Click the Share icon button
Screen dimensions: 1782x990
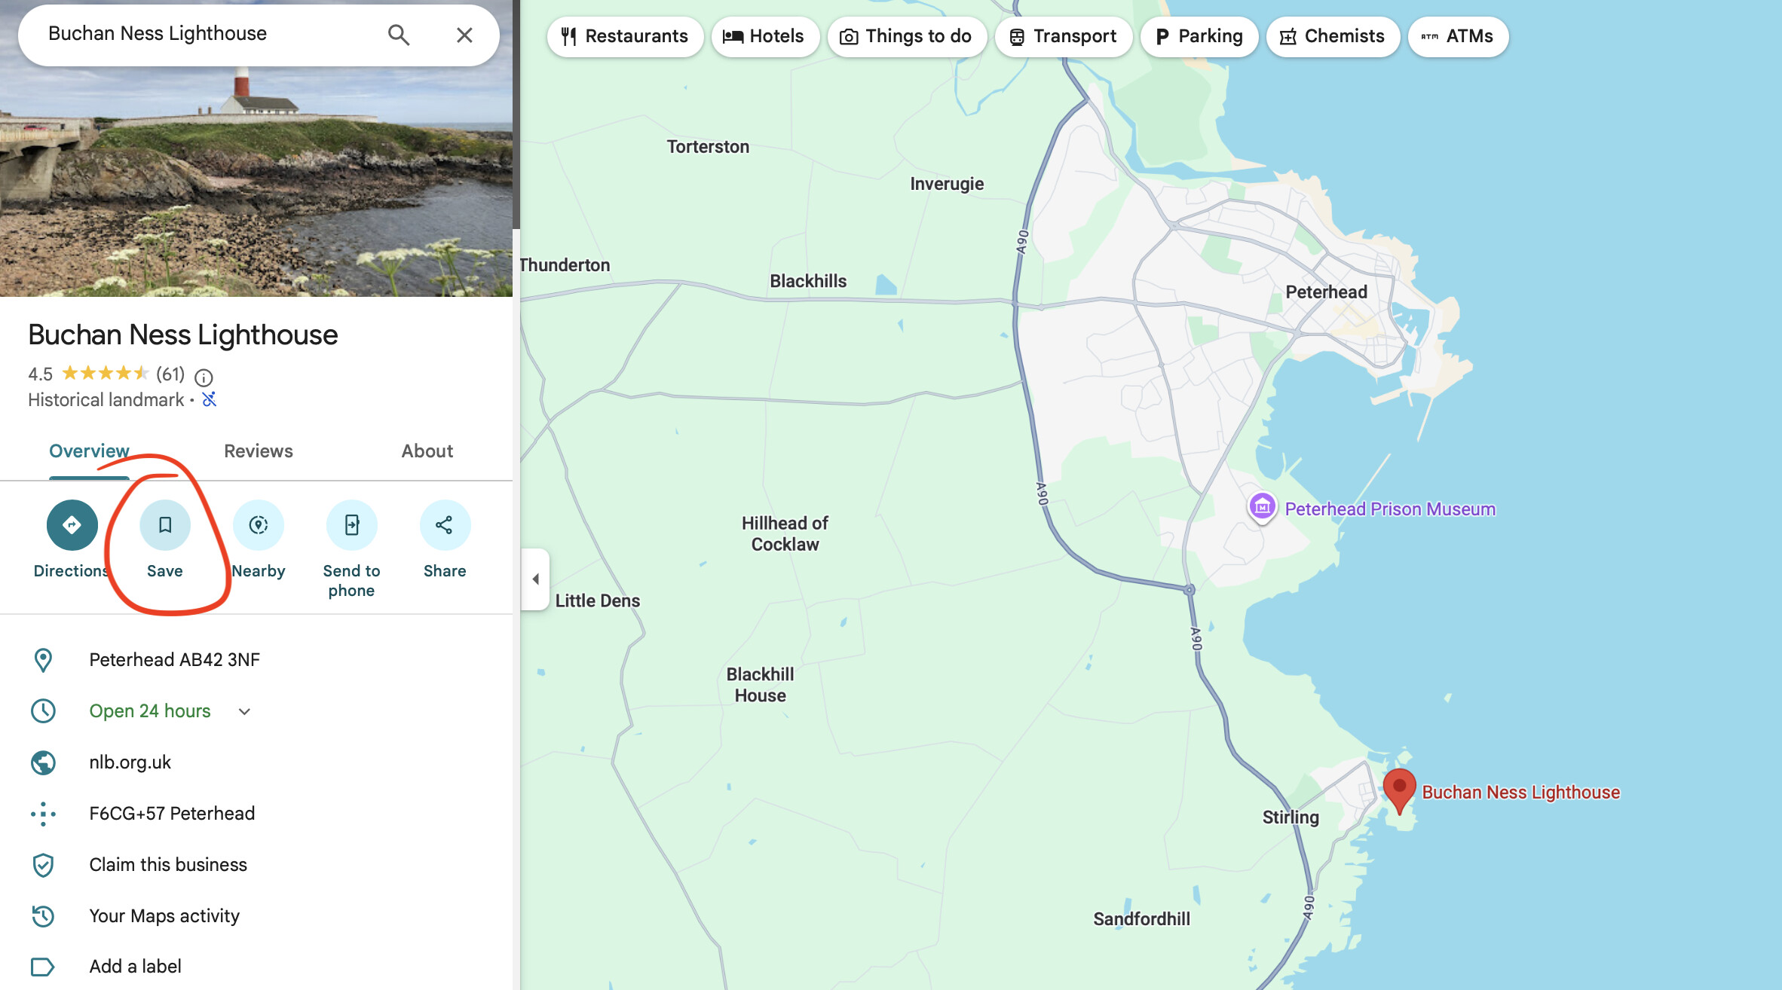point(445,525)
